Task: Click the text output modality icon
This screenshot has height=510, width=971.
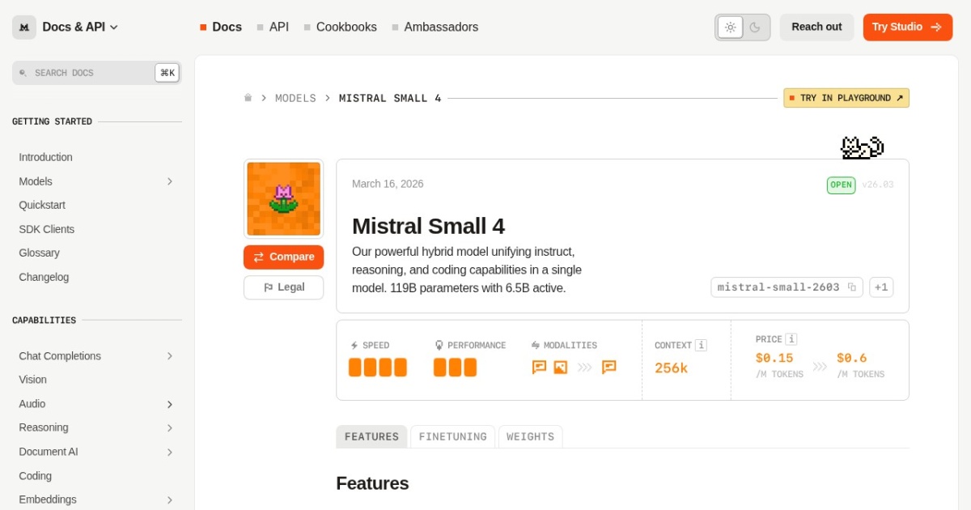Action: tap(609, 368)
